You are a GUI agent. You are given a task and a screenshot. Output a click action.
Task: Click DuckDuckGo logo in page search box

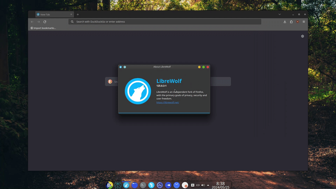[x=110, y=81]
